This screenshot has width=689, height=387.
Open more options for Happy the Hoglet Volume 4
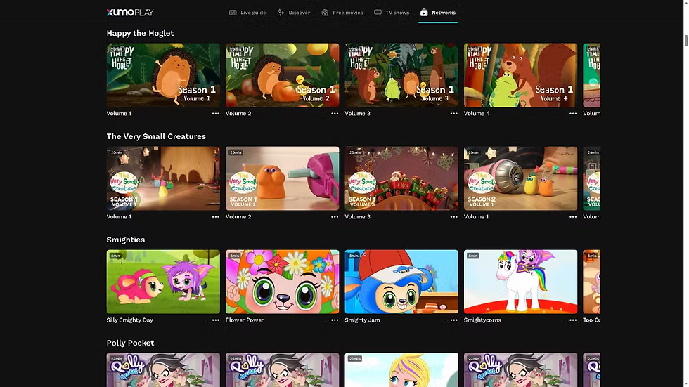click(572, 114)
